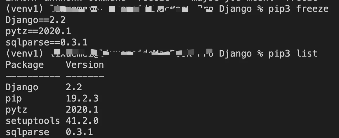Click the pip3 freeze command text
Image resolution: width=339 pixels, height=138 pixels.
click(298, 9)
